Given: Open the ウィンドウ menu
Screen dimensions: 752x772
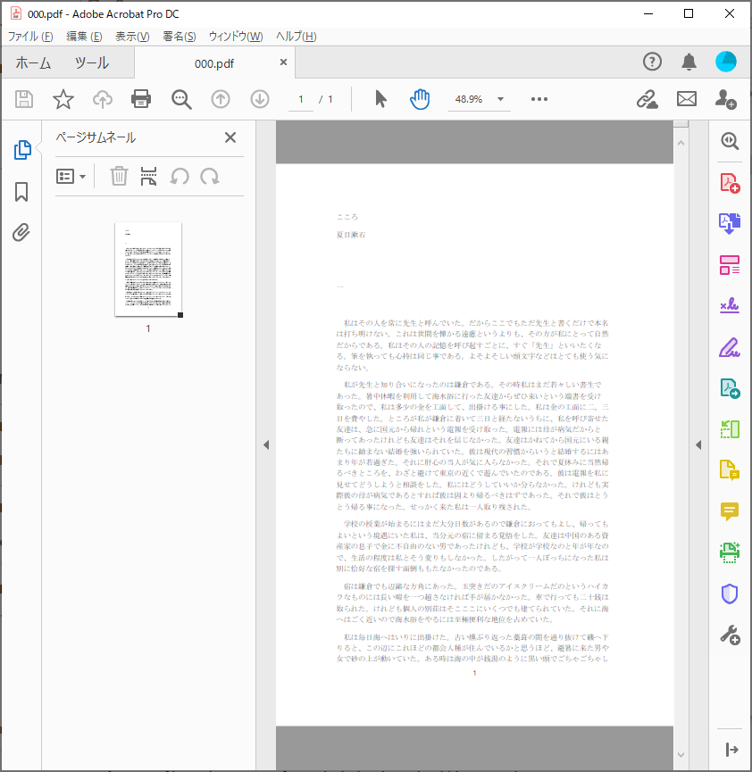Looking at the screenshot, I should point(236,37).
